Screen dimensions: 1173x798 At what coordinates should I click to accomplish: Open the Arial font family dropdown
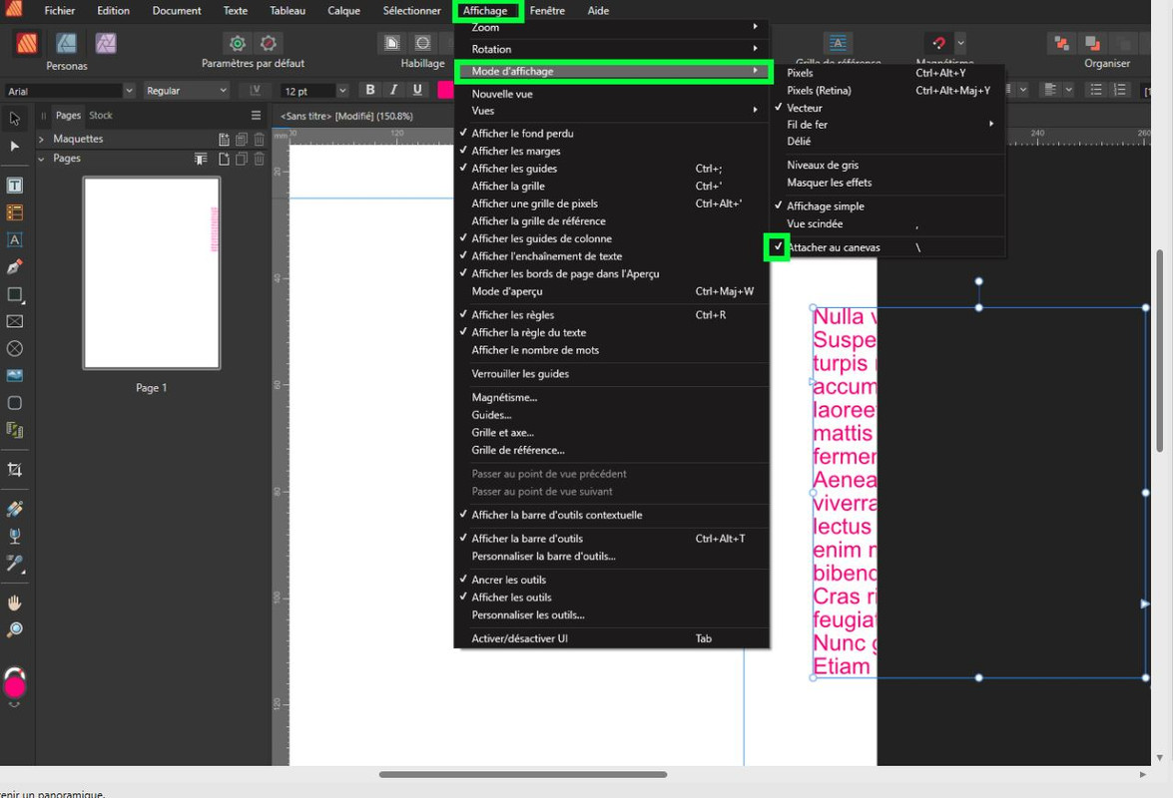pyautogui.click(x=129, y=91)
